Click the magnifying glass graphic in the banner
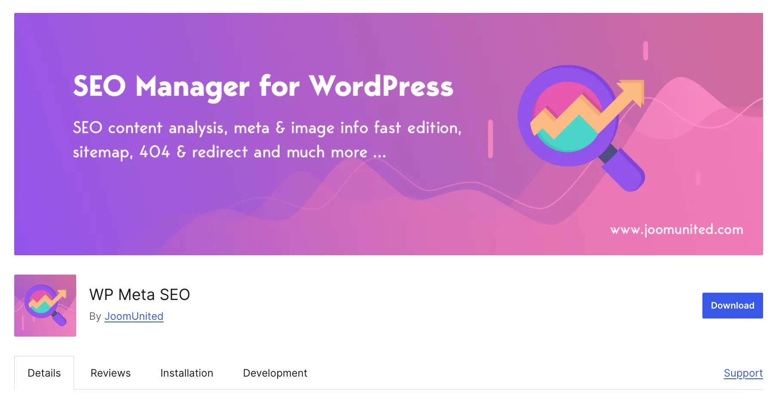This screenshot has height=402, width=779. [x=569, y=116]
